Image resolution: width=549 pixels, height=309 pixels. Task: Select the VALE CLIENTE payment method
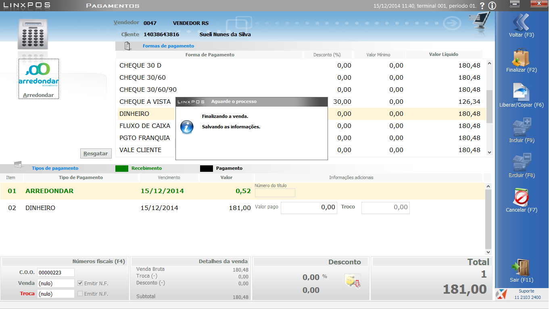pos(140,150)
